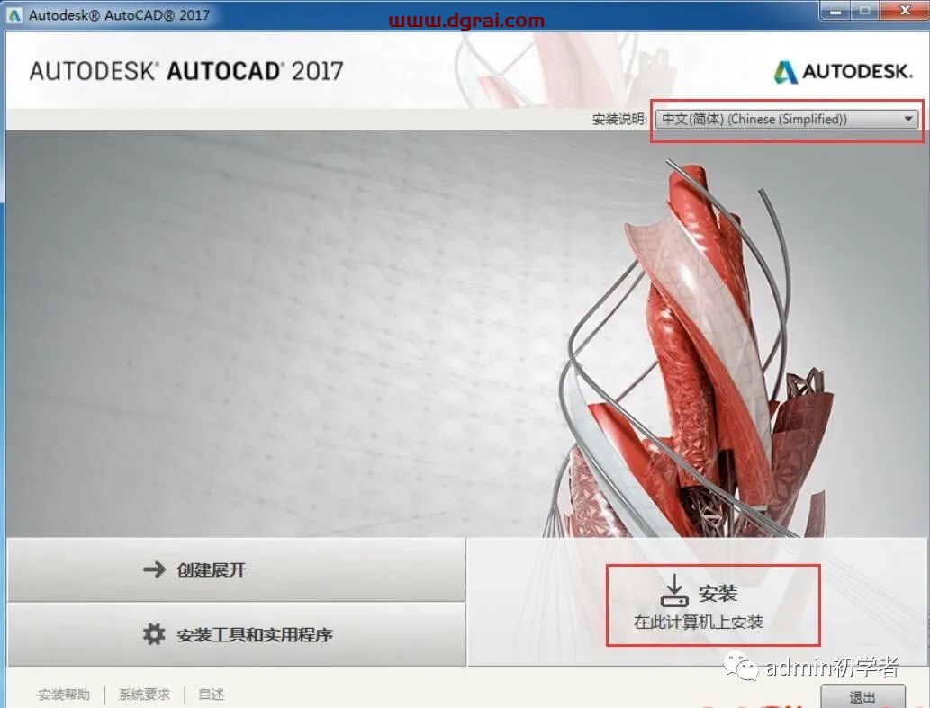The image size is (930, 708).
Task: Click the arrow icon beside 创建展开
Action: [x=154, y=569]
